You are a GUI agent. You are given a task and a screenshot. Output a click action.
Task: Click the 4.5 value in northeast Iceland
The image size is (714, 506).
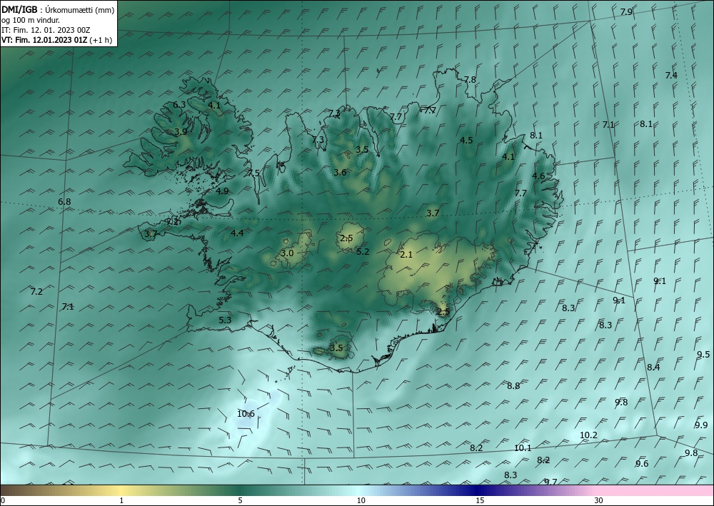click(x=466, y=140)
